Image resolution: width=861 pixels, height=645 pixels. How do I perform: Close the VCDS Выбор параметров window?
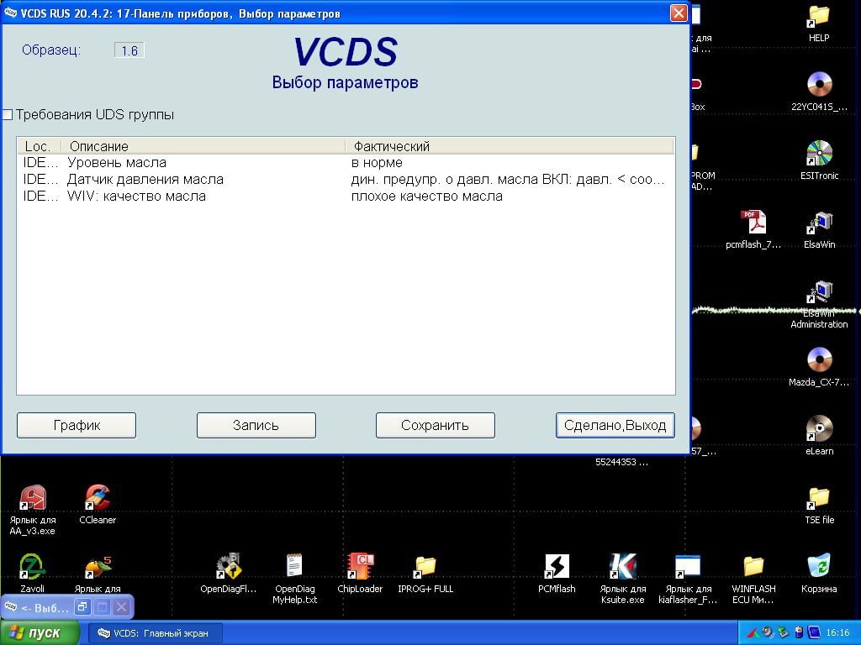[x=679, y=13]
